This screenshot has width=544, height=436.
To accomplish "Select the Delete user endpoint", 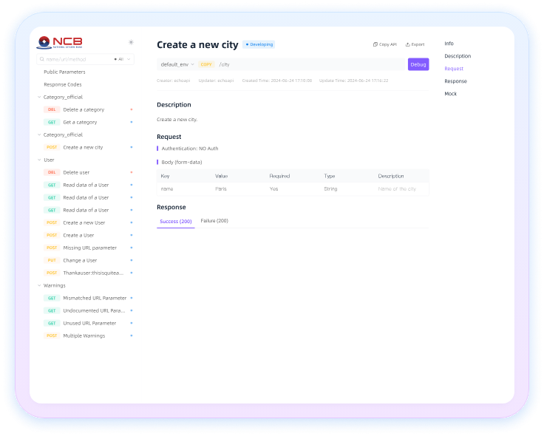I will point(76,172).
